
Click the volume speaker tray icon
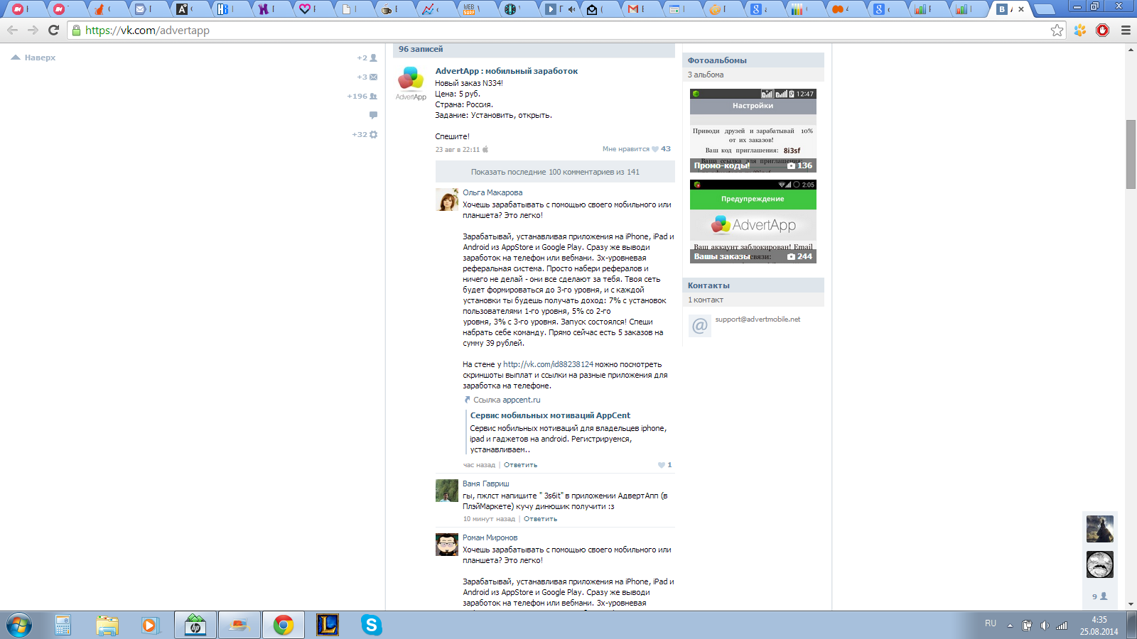pyautogui.click(x=1044, y=626)
